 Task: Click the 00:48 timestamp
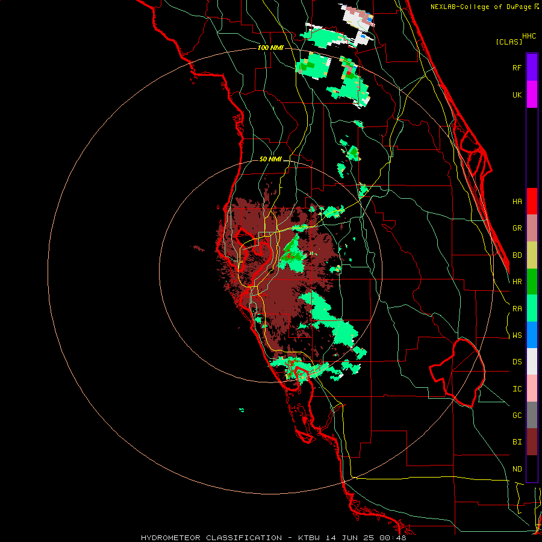click(394, 538)
